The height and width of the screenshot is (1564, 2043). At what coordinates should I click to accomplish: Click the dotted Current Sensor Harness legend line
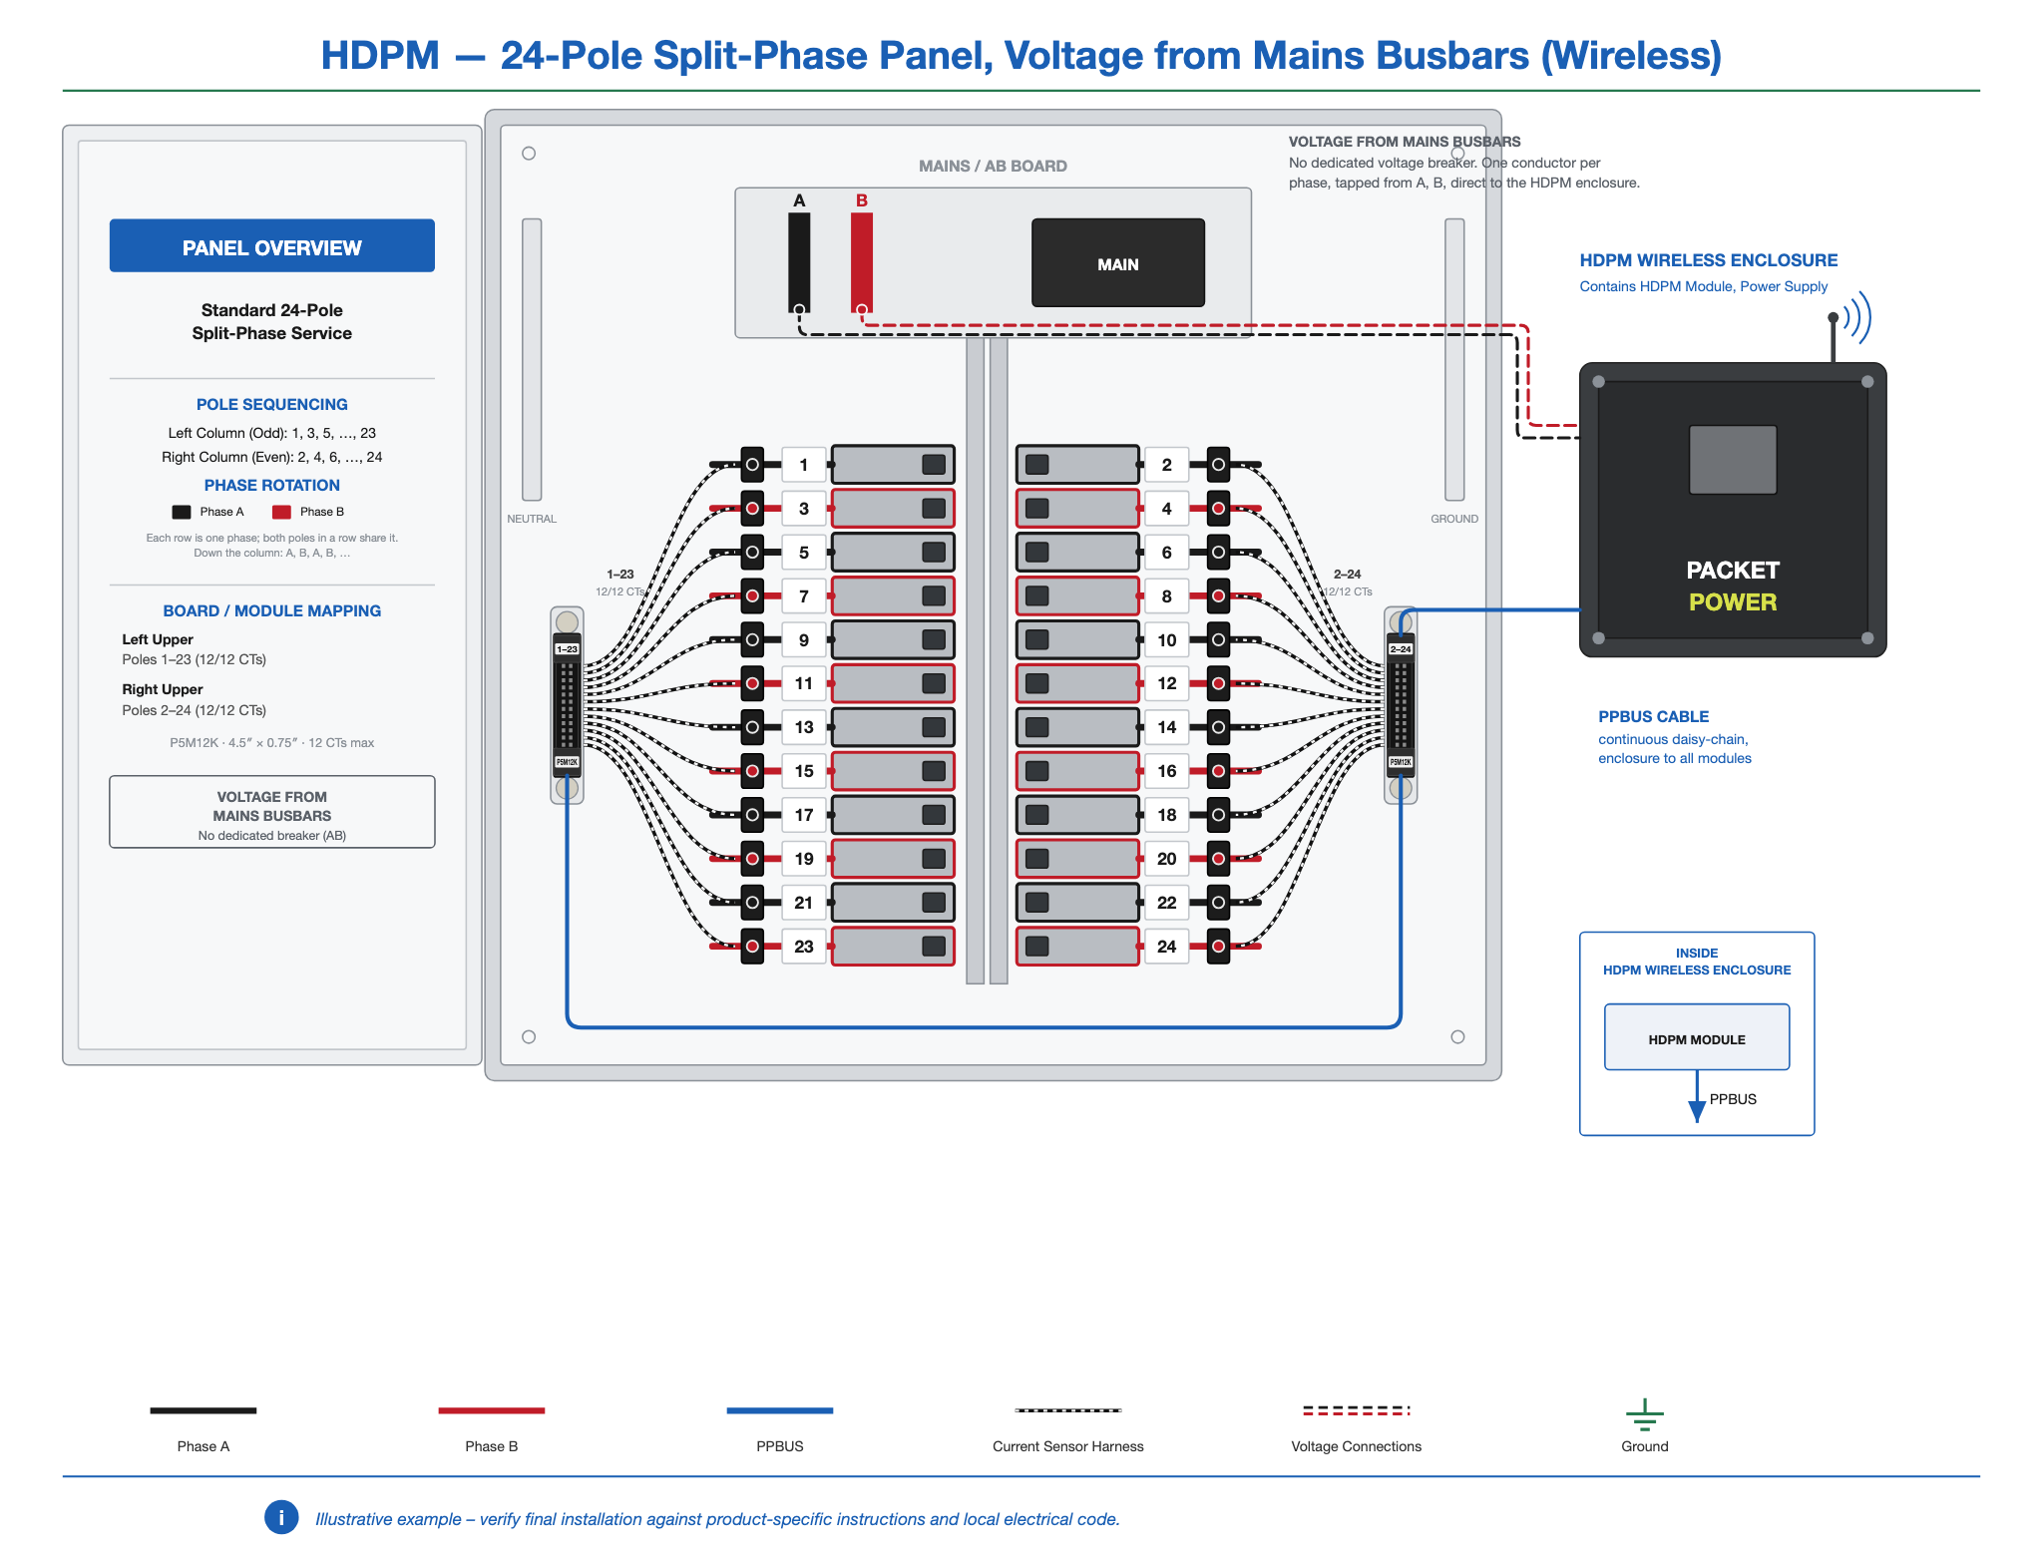pyautogui.click(x=1067, y=1410)
